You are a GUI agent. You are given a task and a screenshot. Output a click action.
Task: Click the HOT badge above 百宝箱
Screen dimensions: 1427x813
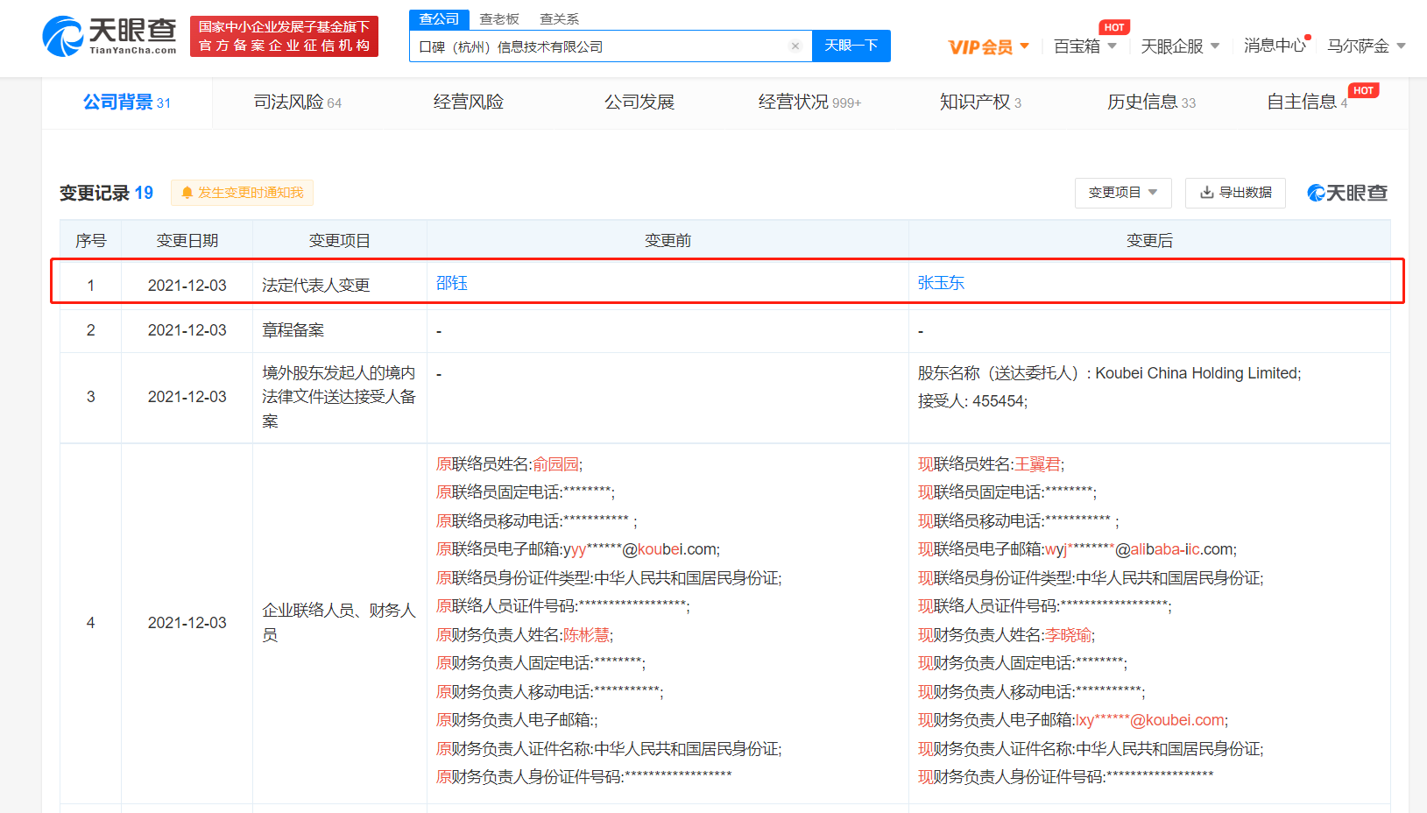(x=1113, y=27)
